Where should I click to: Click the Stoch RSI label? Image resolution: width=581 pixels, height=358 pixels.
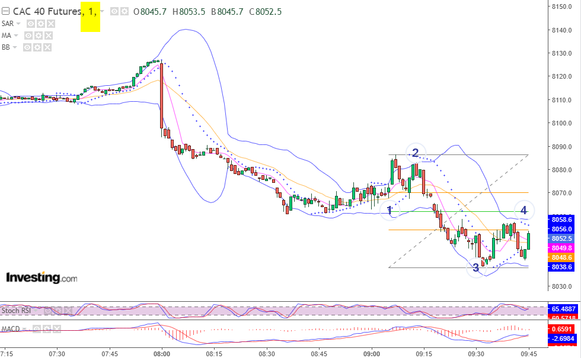(16, 311)
